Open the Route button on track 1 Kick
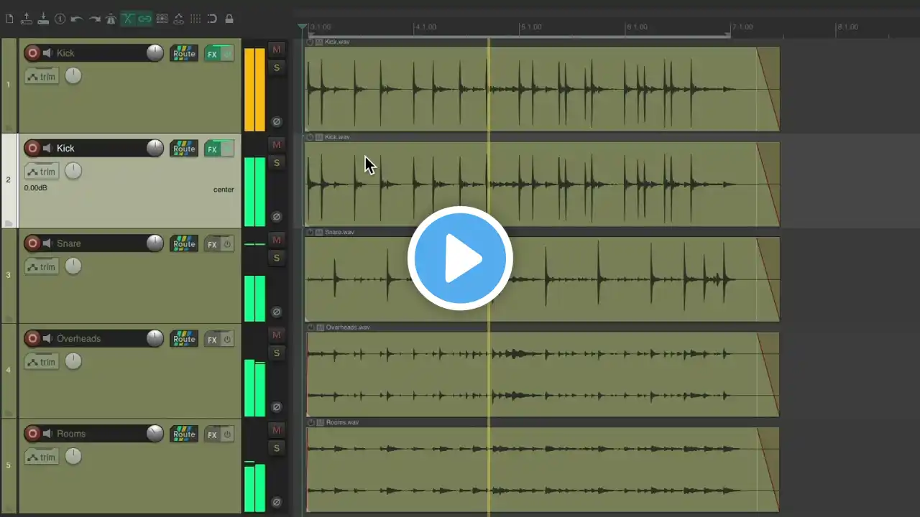Image resolution: width=920 pixels, height=517 pixels. click(x=184, y=53)
